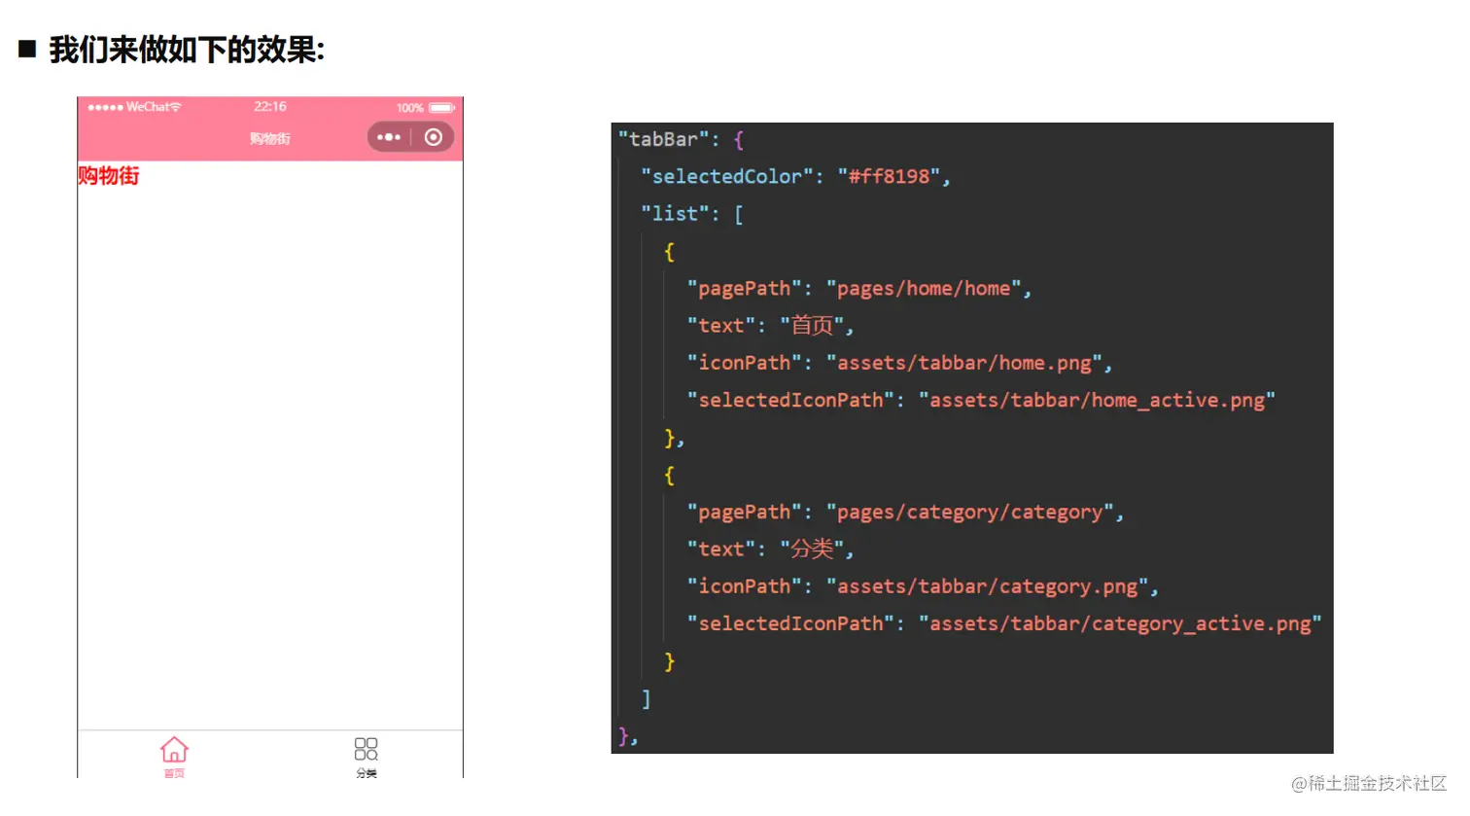This screenshot has width=1470, height=816.
Task: Tap the category grid icon in tab bar
Action: 366,748
